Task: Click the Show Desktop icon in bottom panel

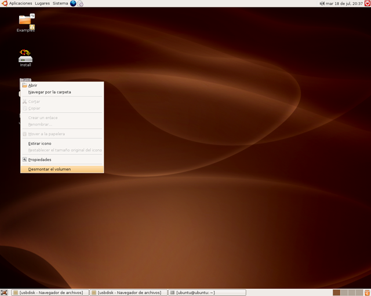Action: [4, 293]
